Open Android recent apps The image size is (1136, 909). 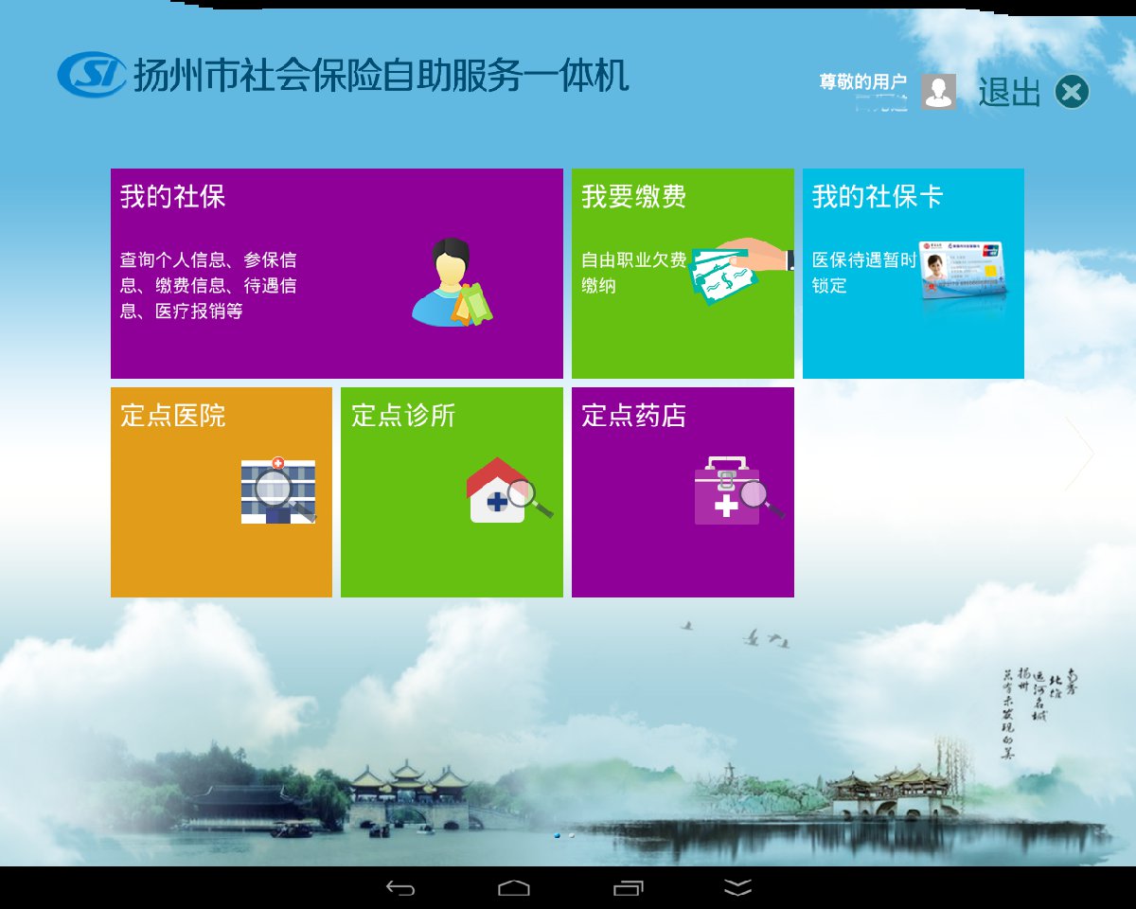tap(628, 888)
